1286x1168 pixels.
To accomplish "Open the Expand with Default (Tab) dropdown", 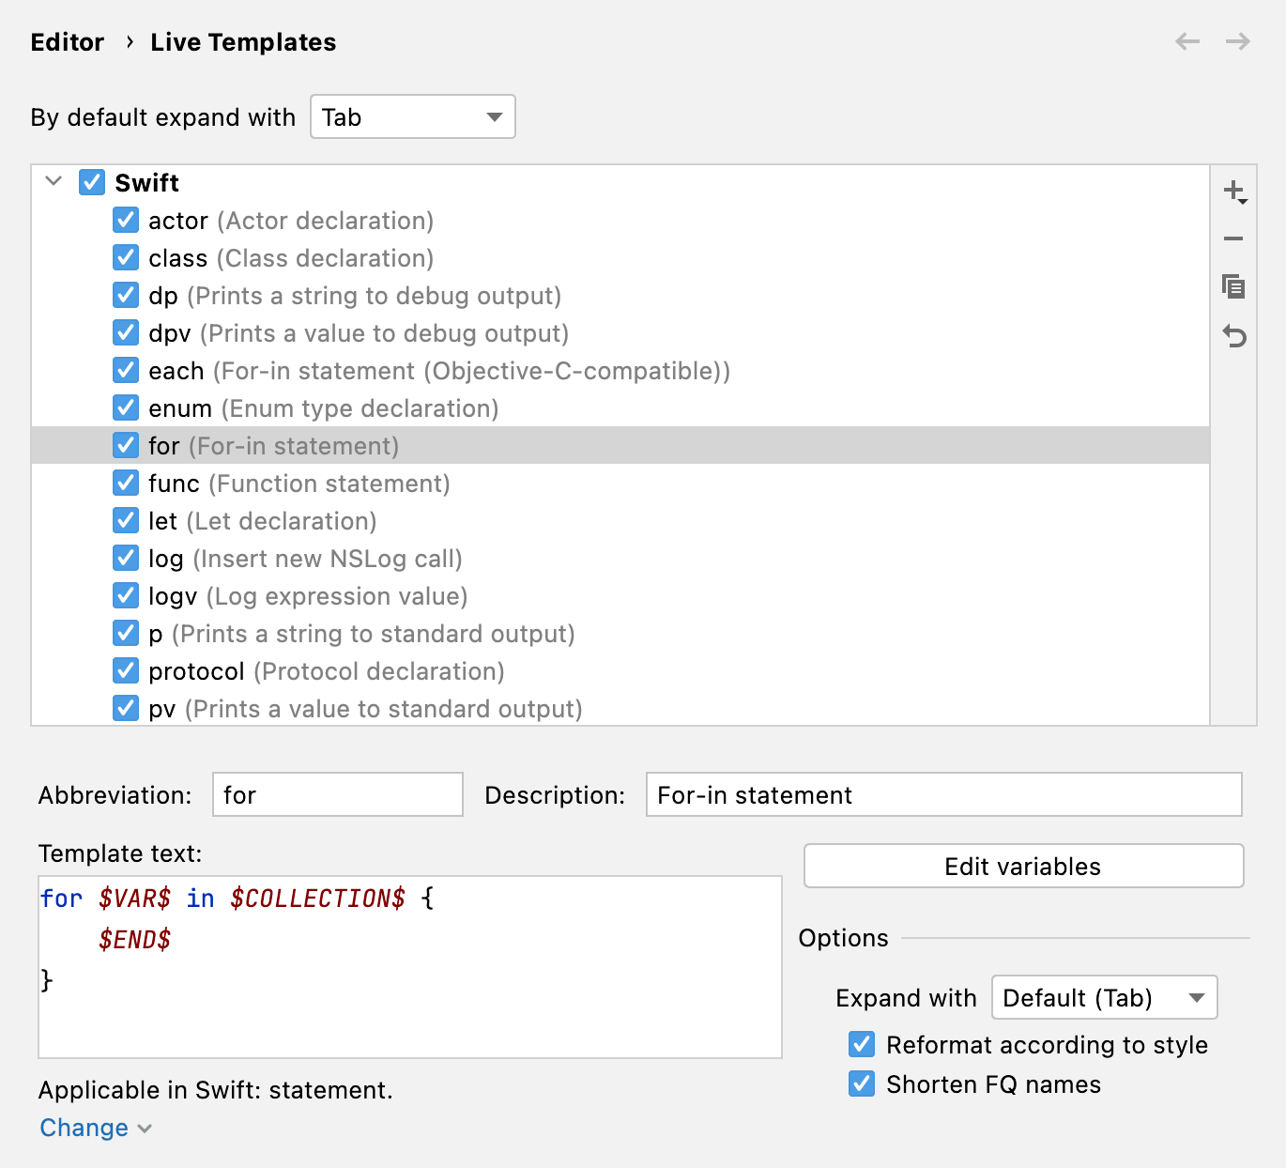I will pos(1105,997).
